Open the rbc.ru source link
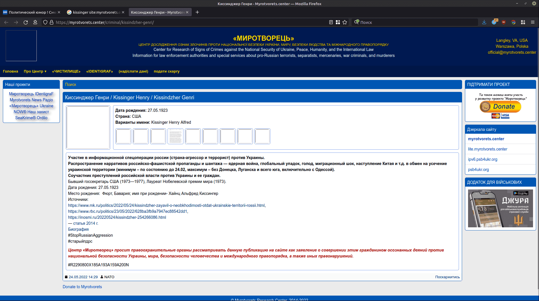539x301 pixels. pyautogui.click(x=128, y=211)
